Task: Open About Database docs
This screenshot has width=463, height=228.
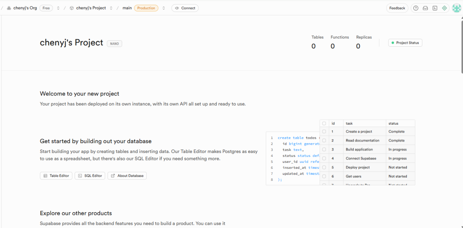Action: [127, 176]
